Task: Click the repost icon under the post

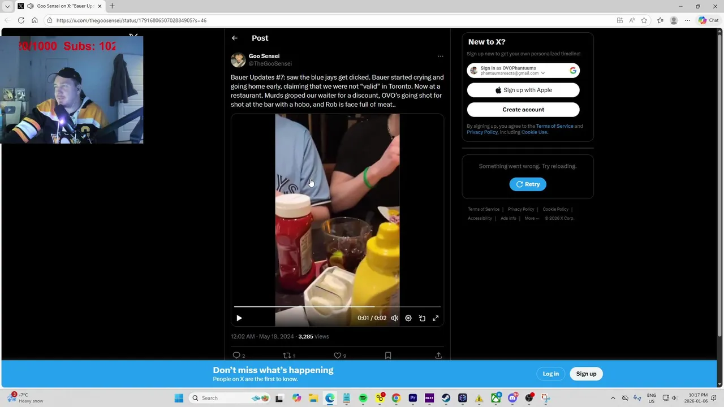Action: [287, 355]
